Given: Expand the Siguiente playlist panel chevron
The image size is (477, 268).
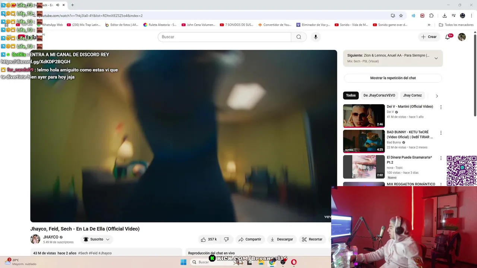Looking at the screenshot, I should [436, 58].
